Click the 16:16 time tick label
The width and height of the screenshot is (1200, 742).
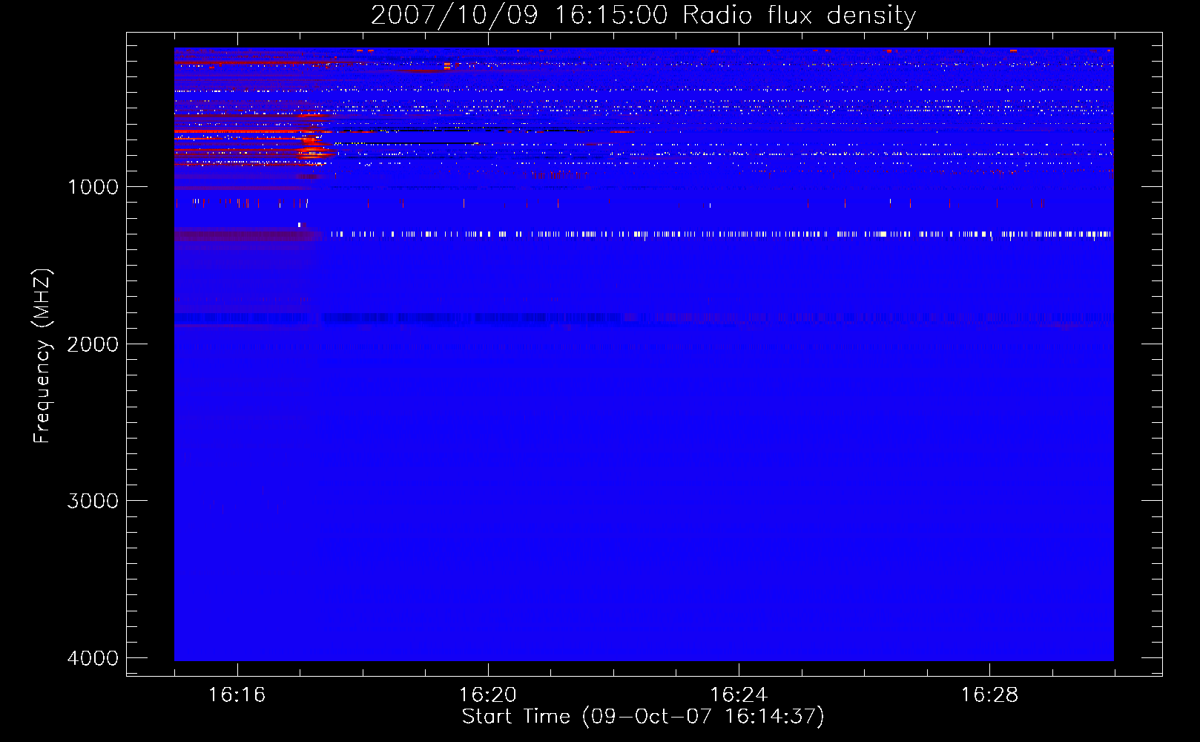coord(237,695)
